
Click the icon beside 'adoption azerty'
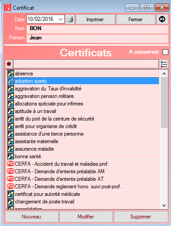click(10, 81)
